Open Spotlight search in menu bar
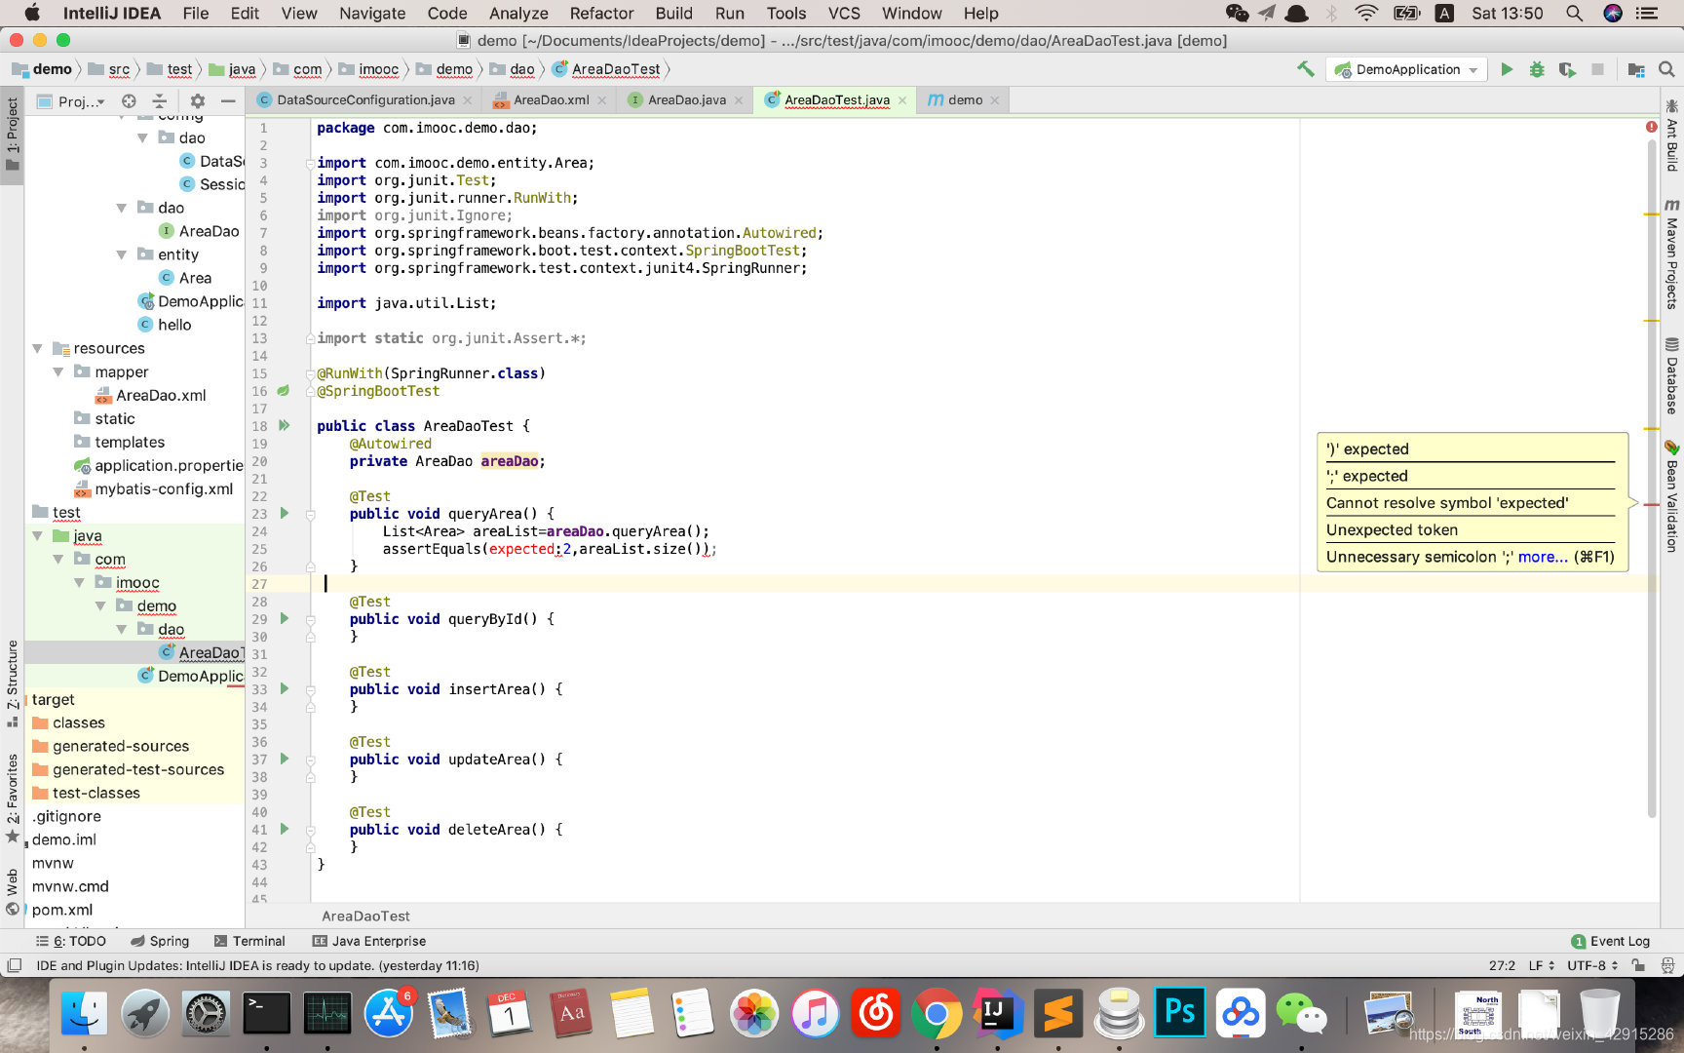Viewport: 1684px width, 1053px height. coord(1574,13)
